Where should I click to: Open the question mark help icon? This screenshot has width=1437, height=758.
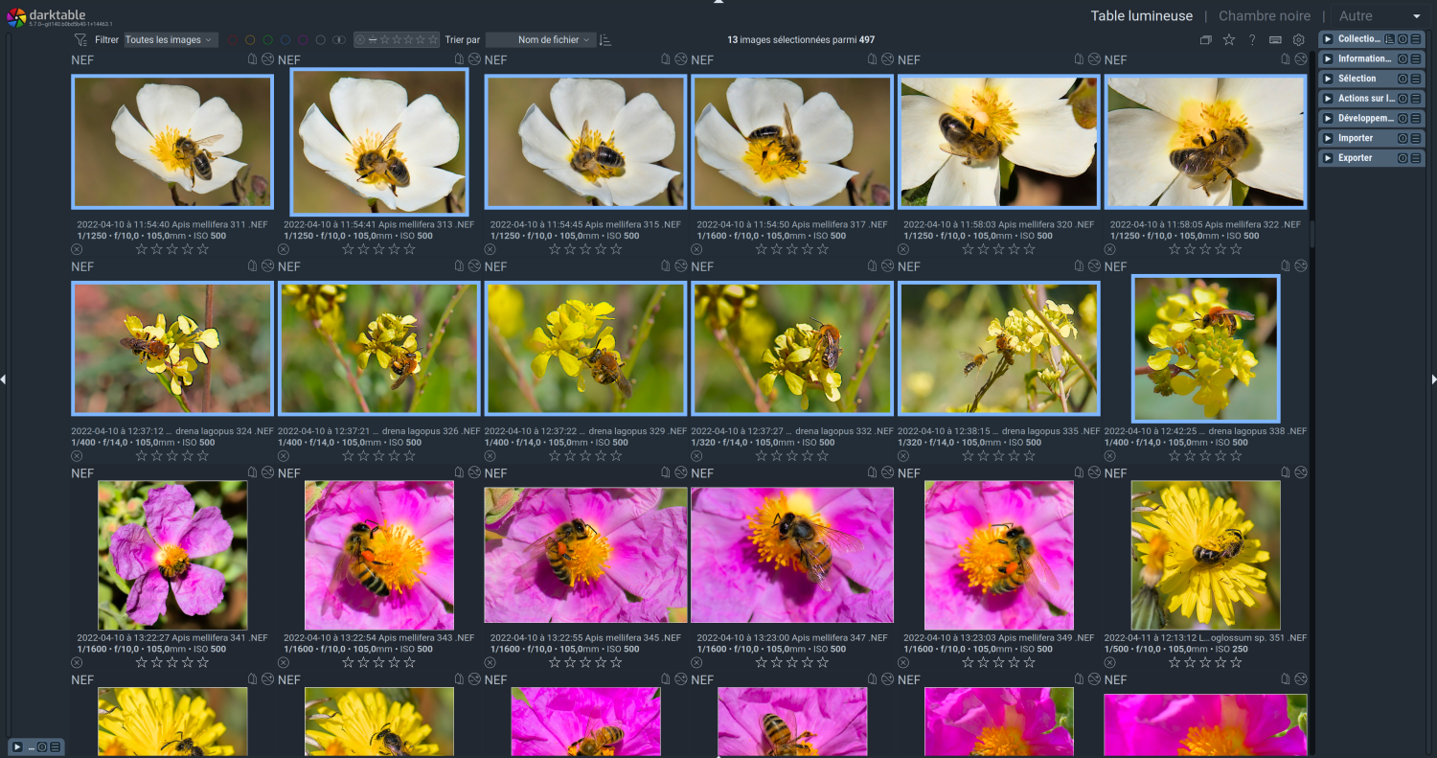point(1252,40)
